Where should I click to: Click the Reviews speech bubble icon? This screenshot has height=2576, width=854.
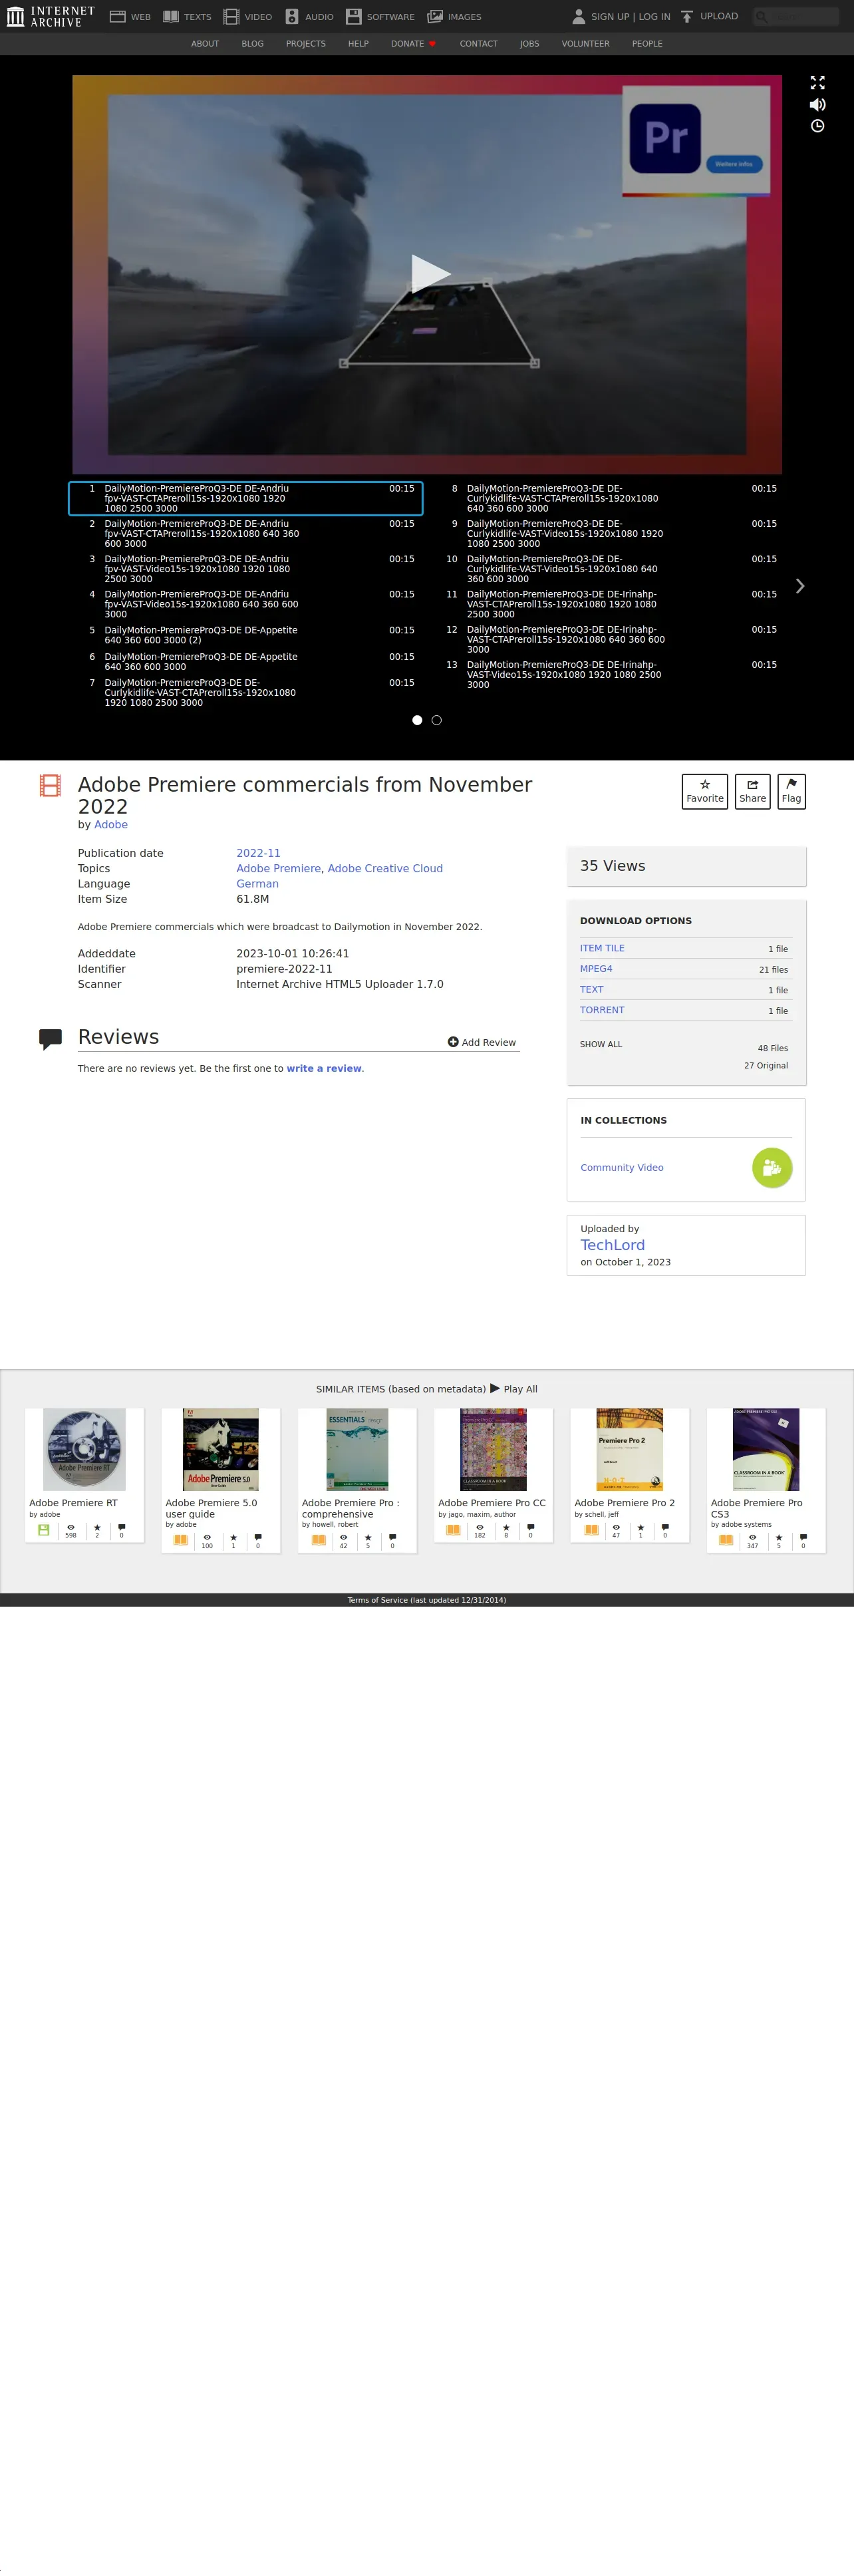pos(50,1039)
